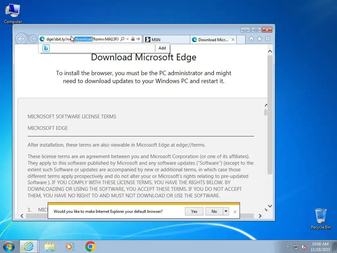
Task: Click the search magnifier in the address bar
Action: (122, 39)
